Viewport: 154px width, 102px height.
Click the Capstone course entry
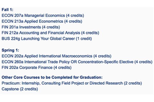point(20,89)
